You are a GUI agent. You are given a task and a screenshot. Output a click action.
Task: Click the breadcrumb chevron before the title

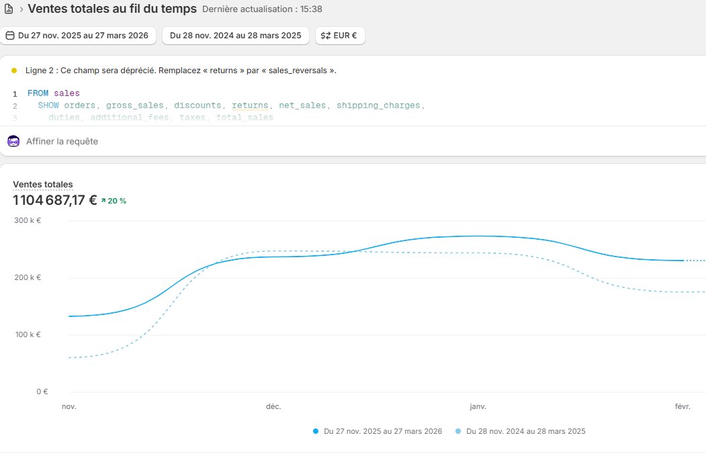pos(21,9)
